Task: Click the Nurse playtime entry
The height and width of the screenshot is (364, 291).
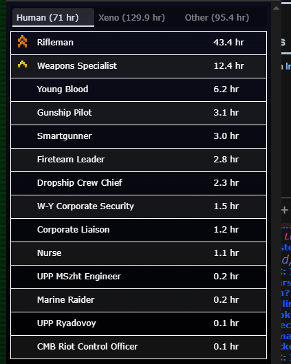Action: click(x=138, y=254)
